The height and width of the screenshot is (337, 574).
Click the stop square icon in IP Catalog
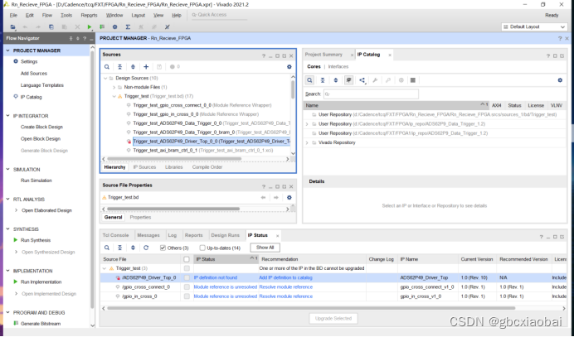pos(413,80)
